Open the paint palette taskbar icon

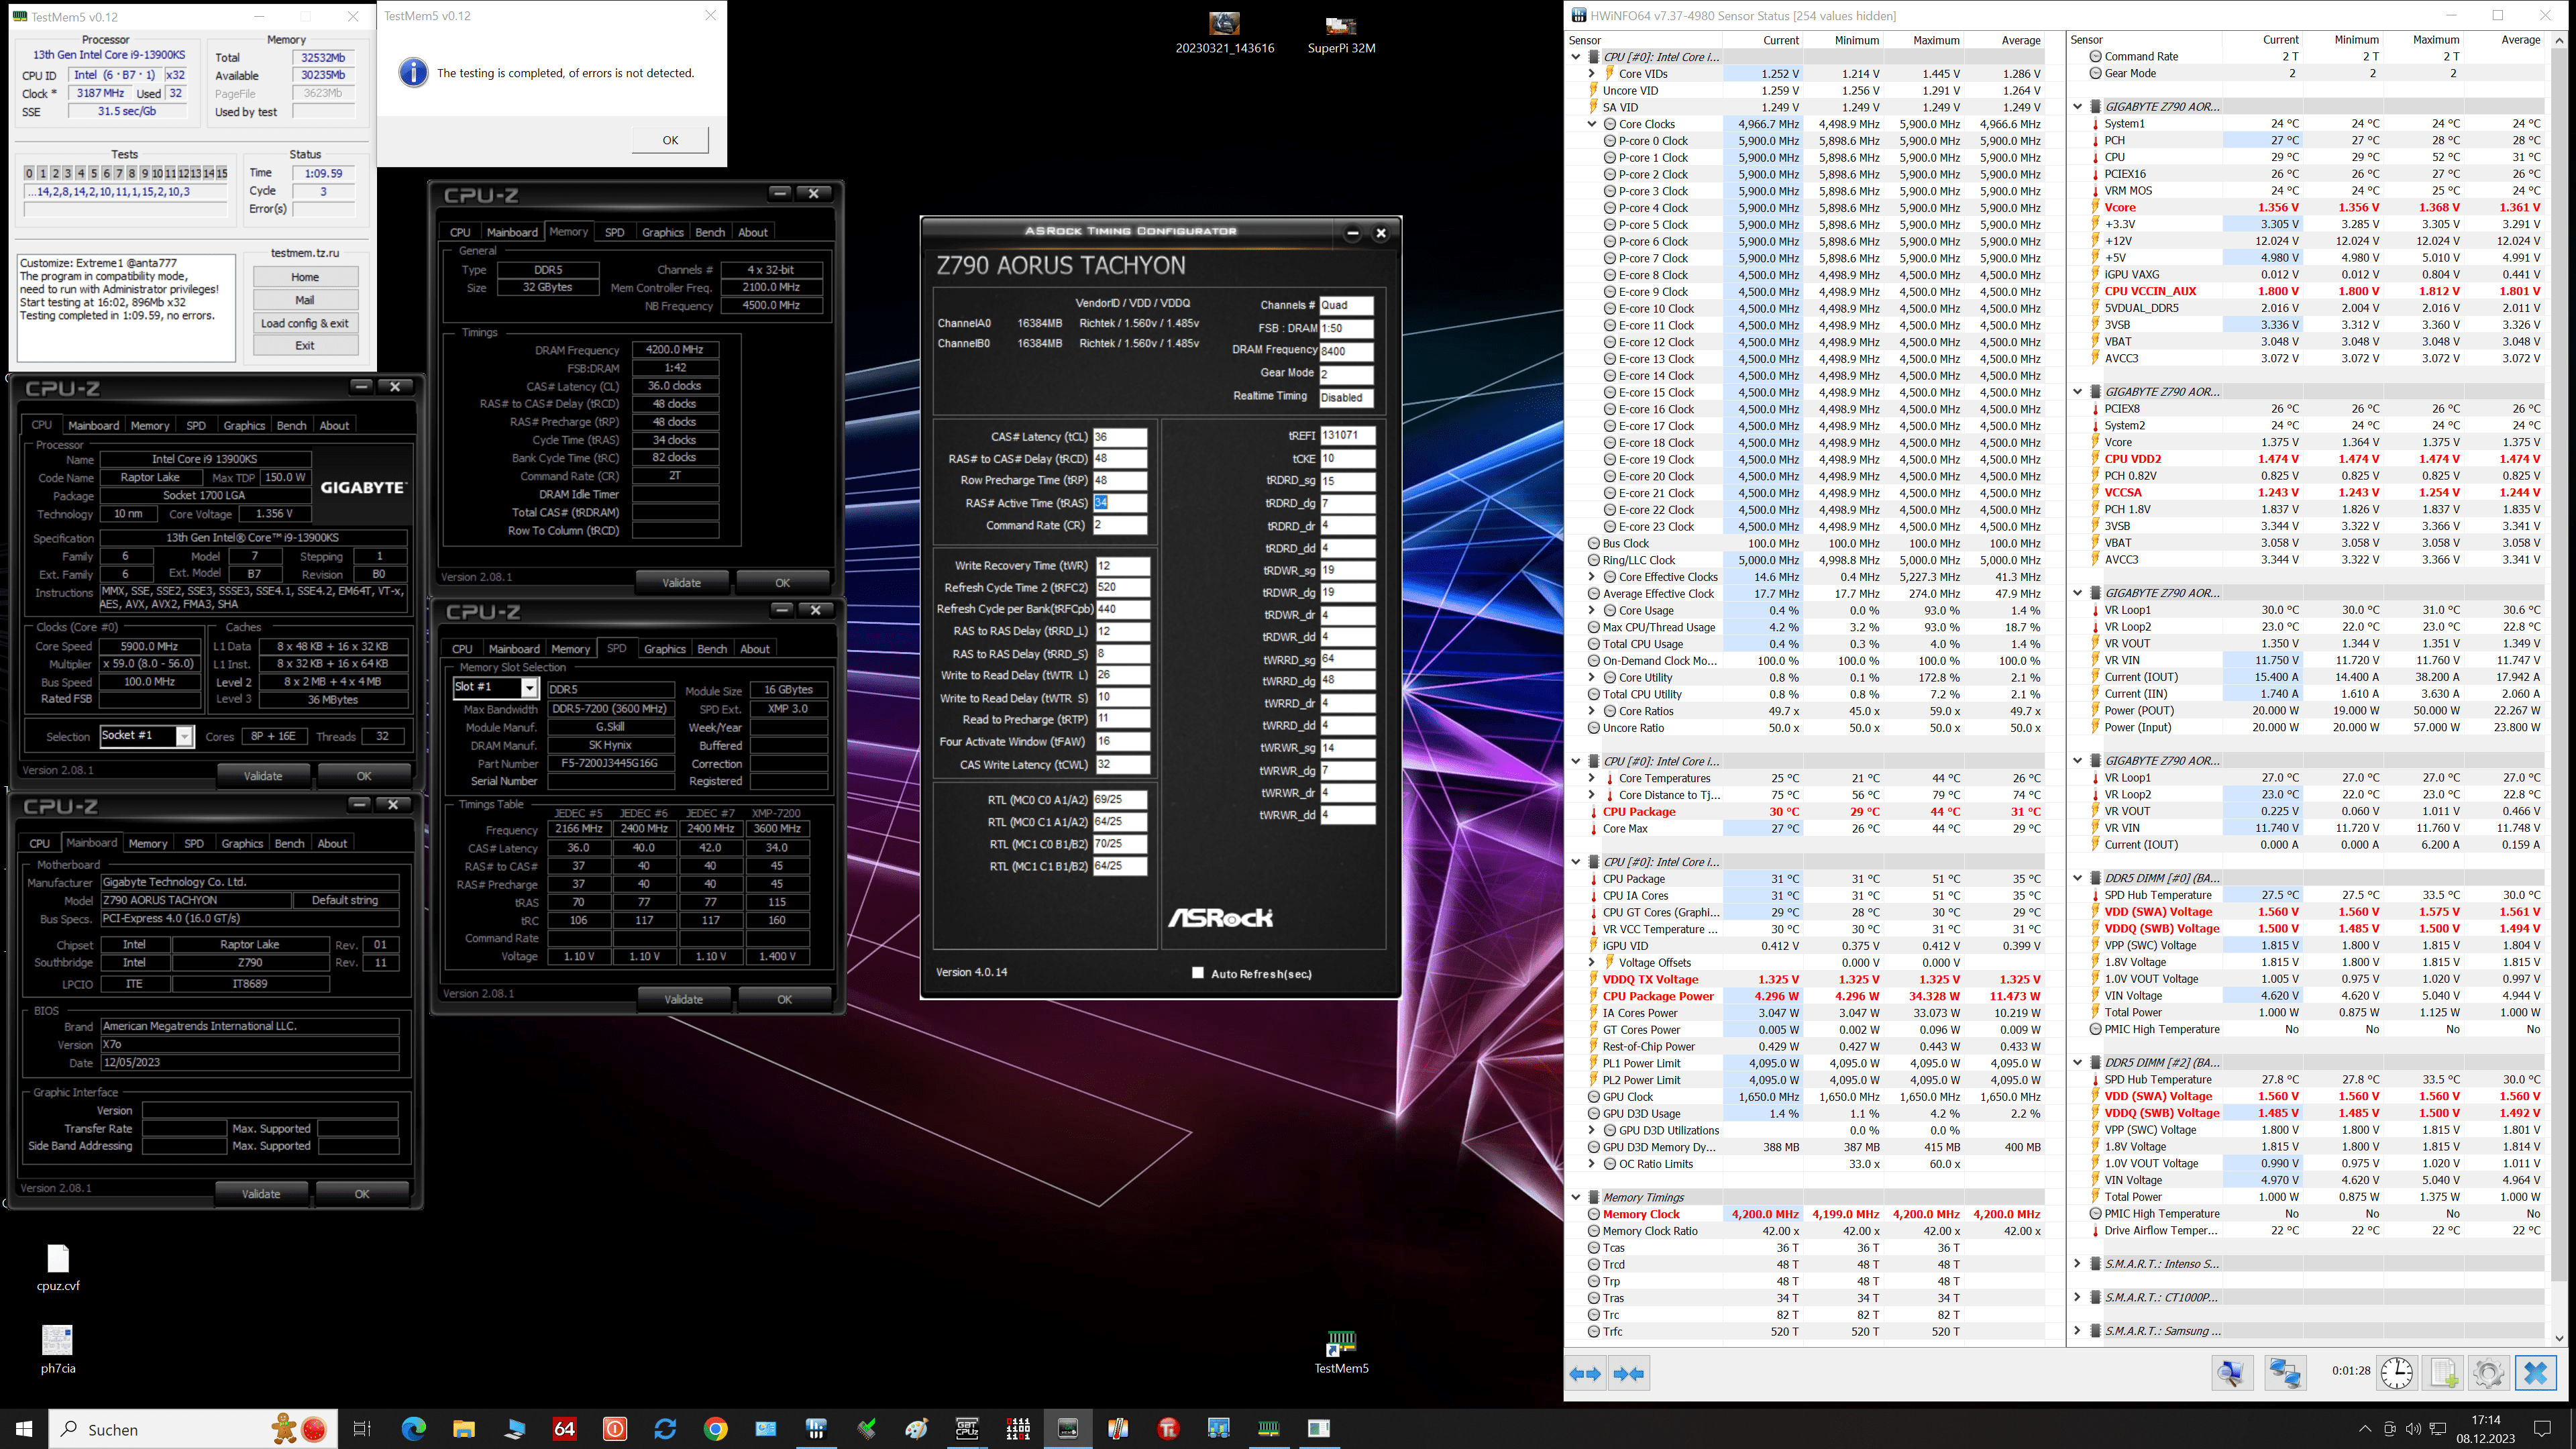(x=916, y=1428)
